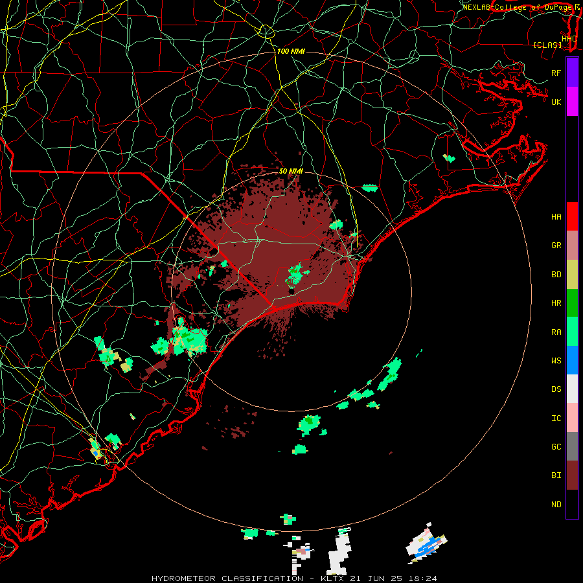Click the "HR" legend label

556,303
